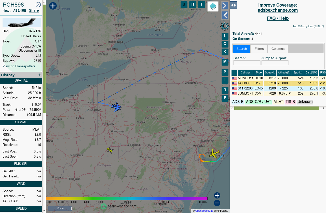Open the View on Planespotters link
Viewport: 326px width, 213px height.
(19, 66)
